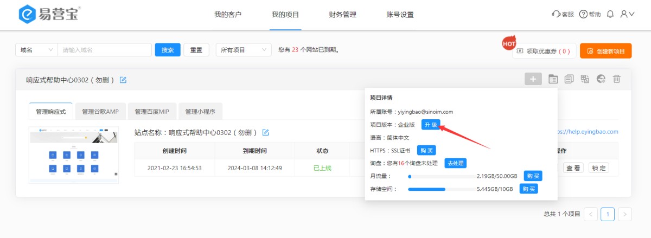
Task: Click the blue 搜索 button
Action: click(168, 50)
